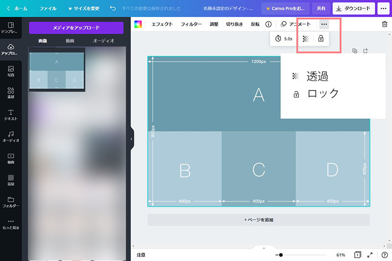Open the transparency (透過) checkerboard icon
Viewport: 392px width, 261px height.
pyautogui.click(x=306, y=38)
